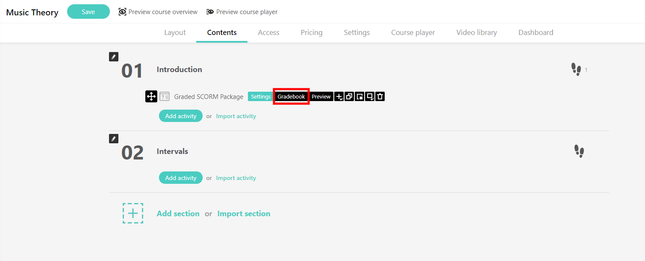Click the eye icon for Preview course overview
Viewport: 645px width, 261px height.
tap(122, 12)
